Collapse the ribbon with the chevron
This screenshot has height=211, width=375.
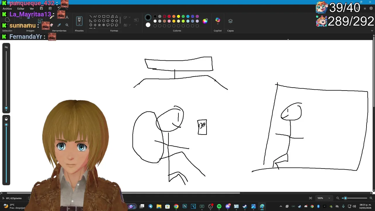click(372, 30)
